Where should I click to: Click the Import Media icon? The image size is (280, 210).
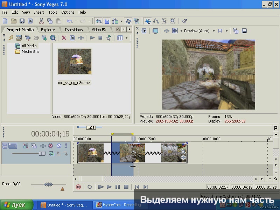point(19,38)
